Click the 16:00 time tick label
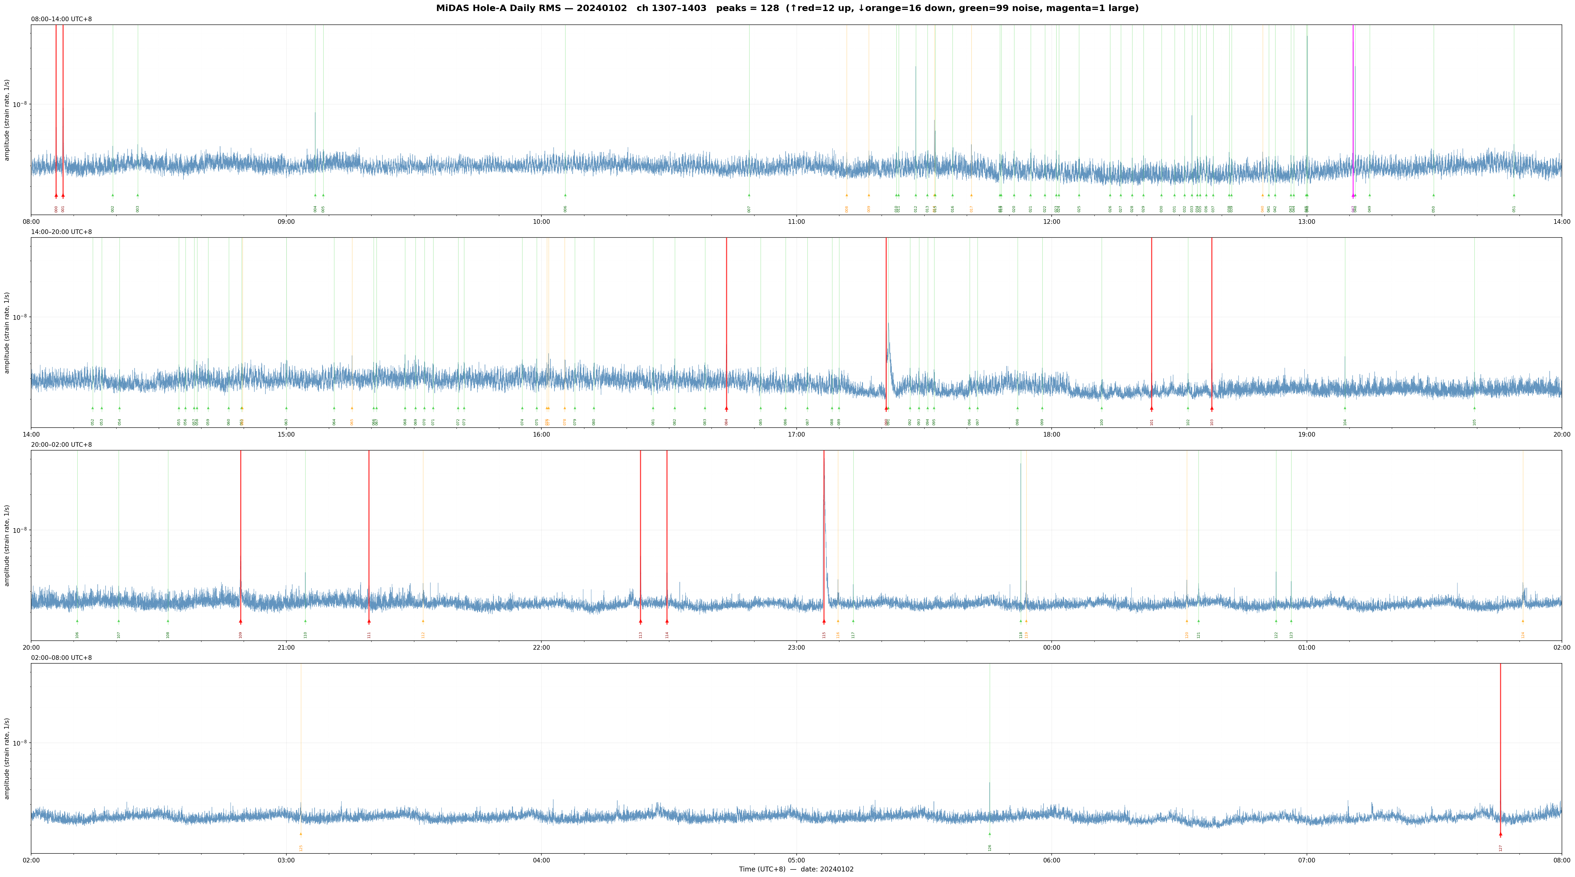This screenshot has height=877, width=1575. tap(541, 435)
